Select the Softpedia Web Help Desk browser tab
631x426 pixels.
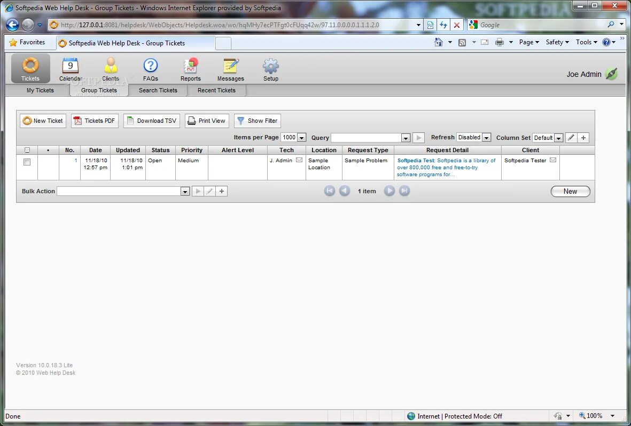tap(136, 43)
